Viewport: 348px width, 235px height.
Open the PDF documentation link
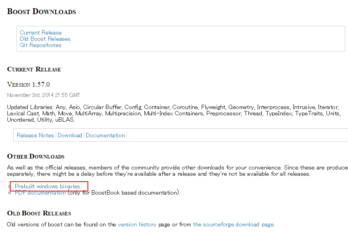(40, 193)
